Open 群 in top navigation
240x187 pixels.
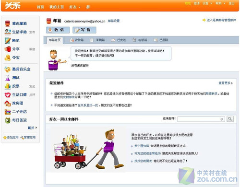(x=88, y=7)
